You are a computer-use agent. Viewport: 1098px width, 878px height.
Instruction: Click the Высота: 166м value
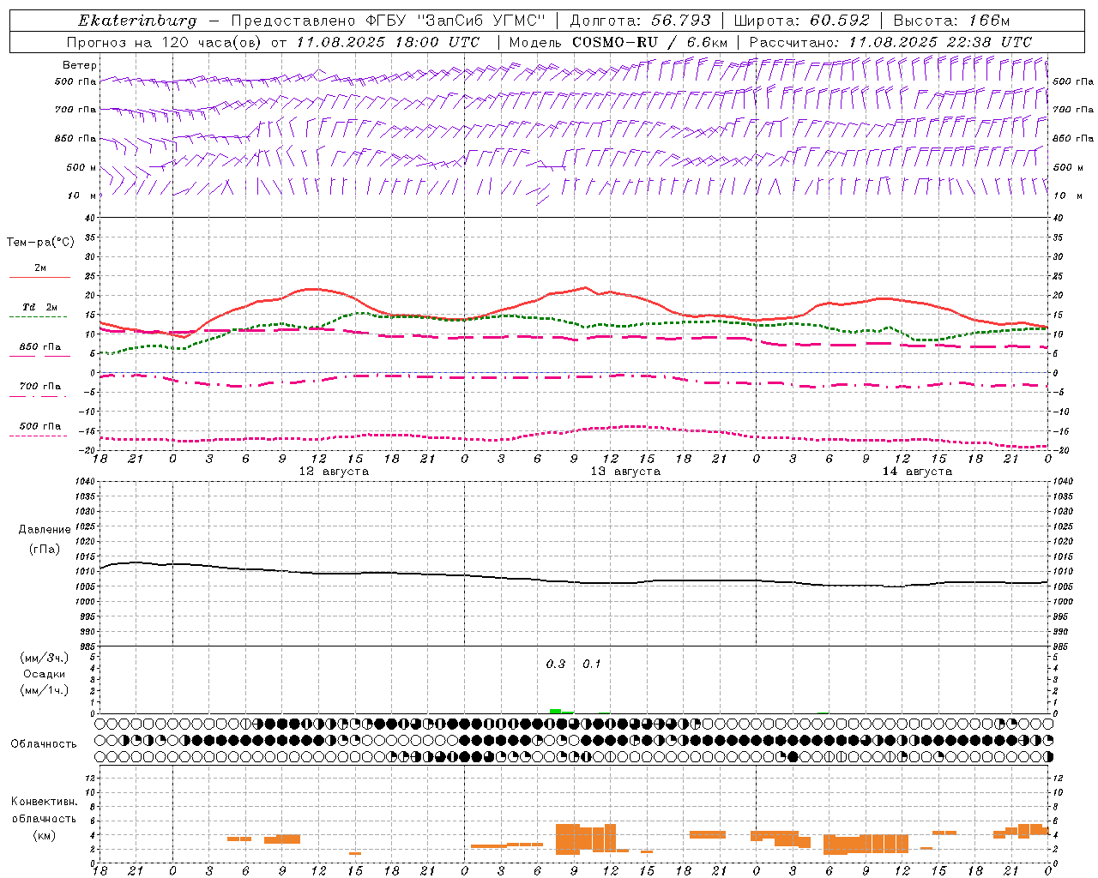(951, 21)
